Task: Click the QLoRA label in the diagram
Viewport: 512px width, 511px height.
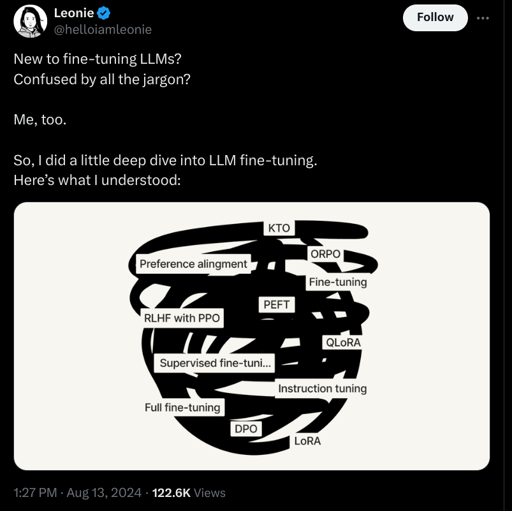Action: click(343, 343)
